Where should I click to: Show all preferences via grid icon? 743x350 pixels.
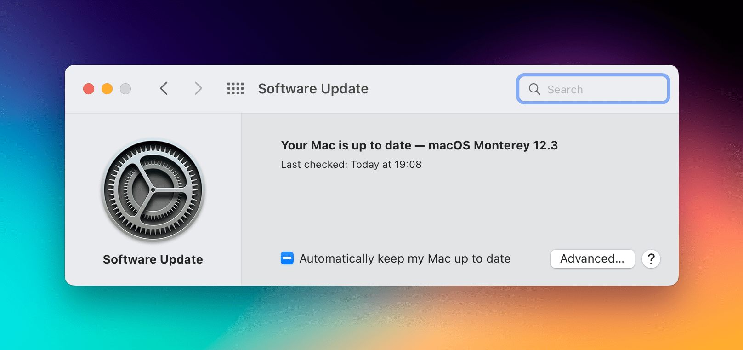236,88
